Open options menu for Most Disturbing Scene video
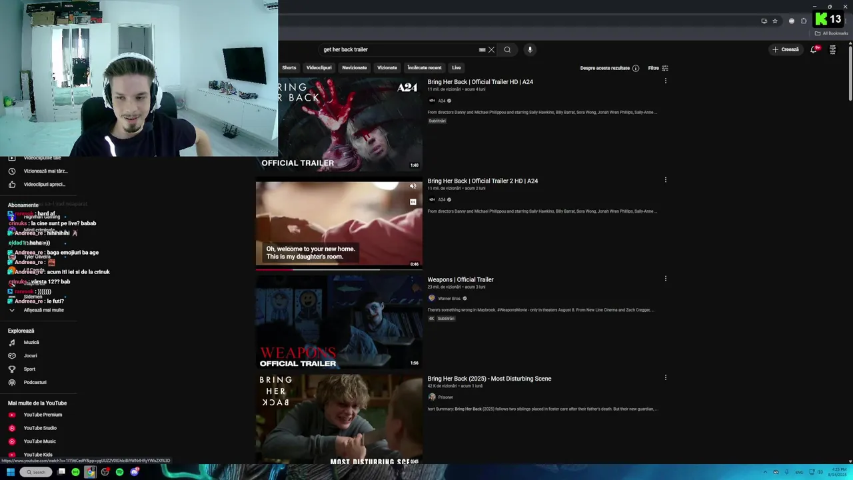 pos(665,377)
